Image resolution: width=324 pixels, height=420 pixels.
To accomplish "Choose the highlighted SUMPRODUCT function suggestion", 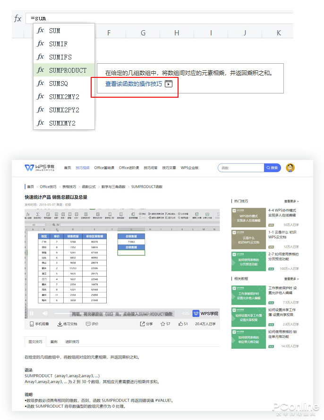I will coord(64,70).
